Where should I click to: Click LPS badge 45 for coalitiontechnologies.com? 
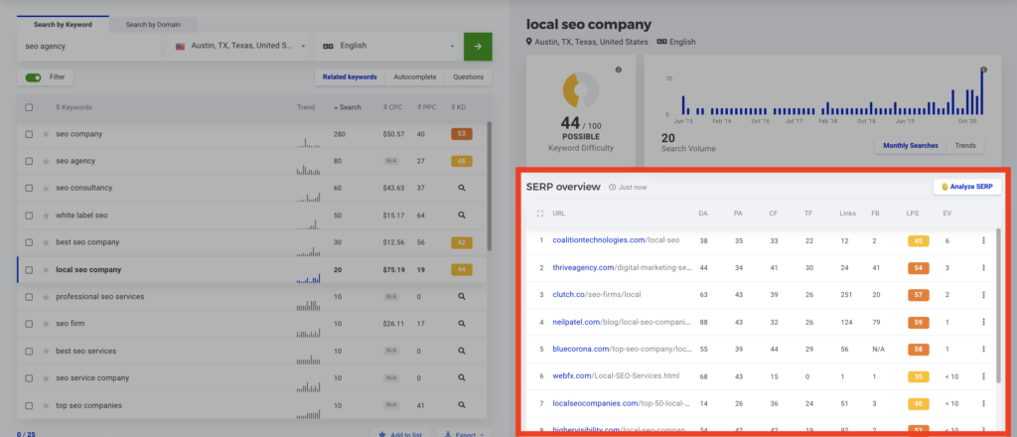[919, 240]
